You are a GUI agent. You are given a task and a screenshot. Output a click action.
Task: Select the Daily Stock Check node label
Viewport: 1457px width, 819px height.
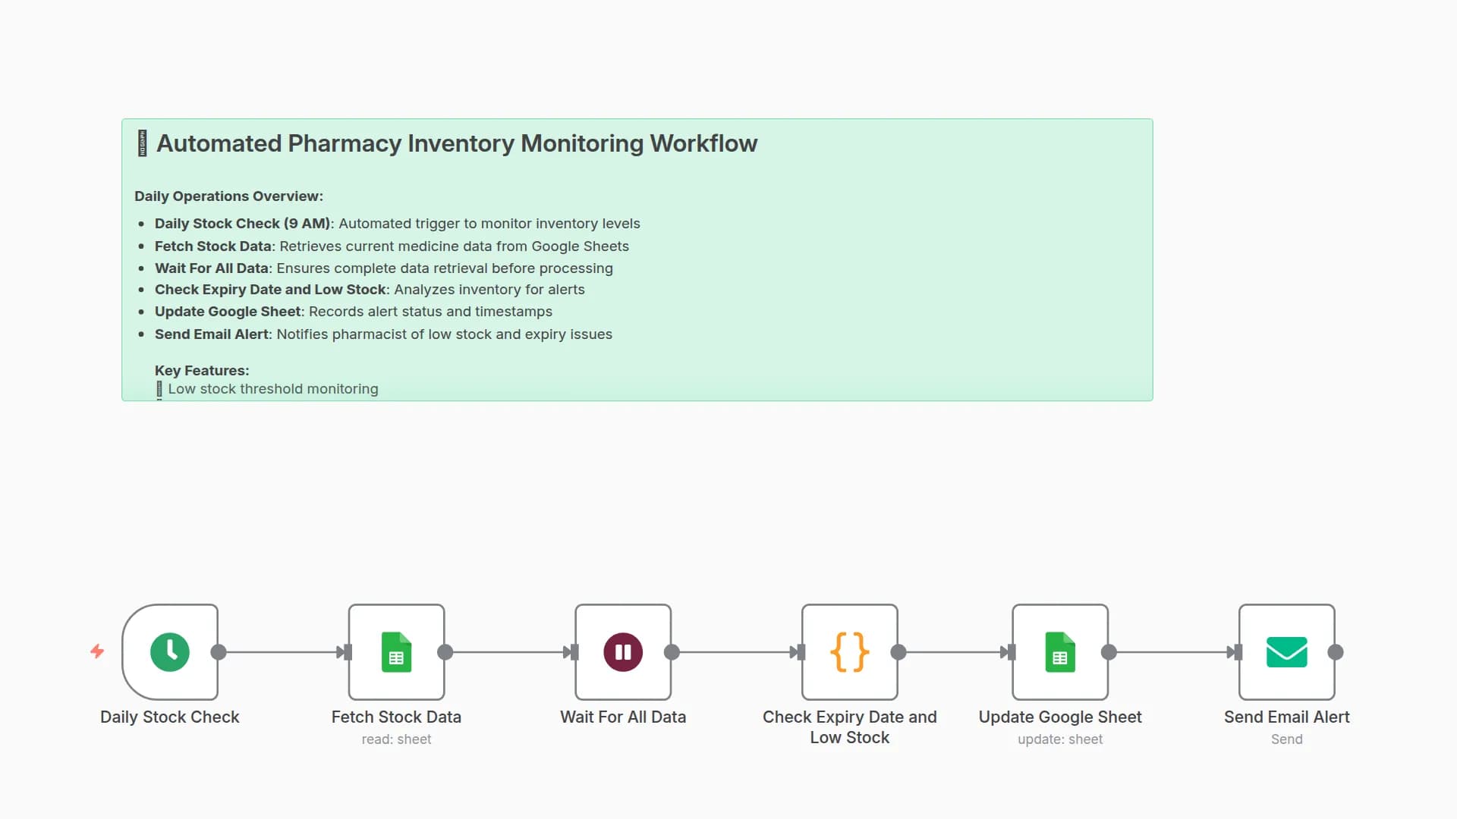point(170,717)
